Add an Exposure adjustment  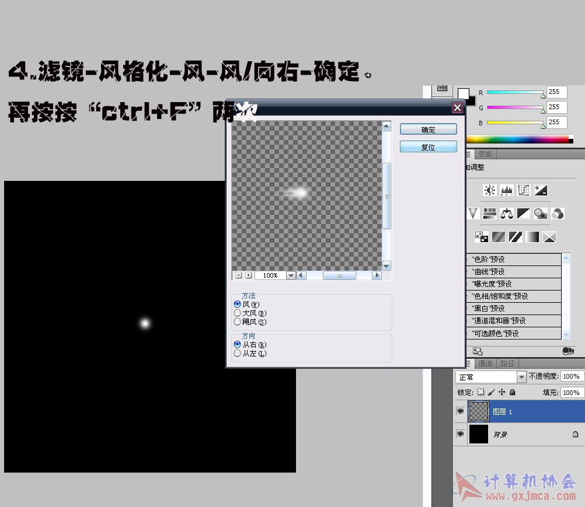[x=541, y=190]
